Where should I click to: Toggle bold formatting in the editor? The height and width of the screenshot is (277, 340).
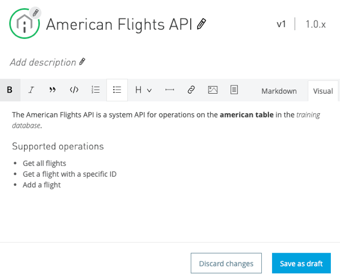coord(10,90)
